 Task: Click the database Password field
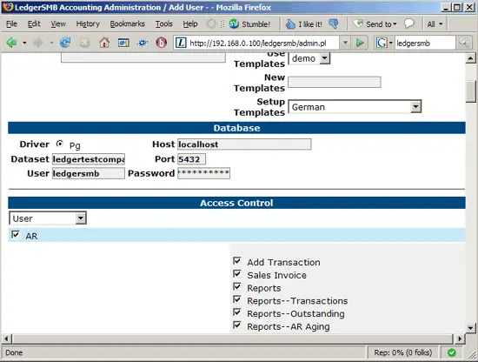click(x=203, y=173)
